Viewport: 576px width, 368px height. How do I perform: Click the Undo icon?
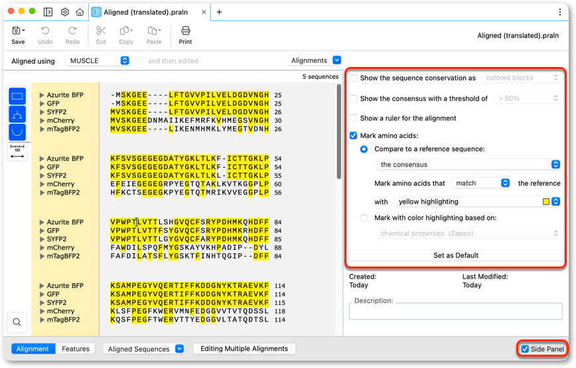[x=45, y=31]
